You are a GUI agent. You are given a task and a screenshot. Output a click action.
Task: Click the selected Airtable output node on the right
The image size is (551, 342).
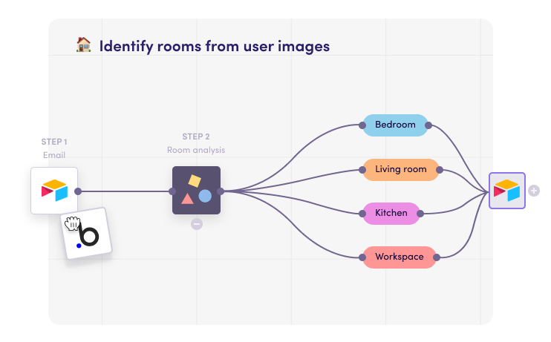(507, 191)
